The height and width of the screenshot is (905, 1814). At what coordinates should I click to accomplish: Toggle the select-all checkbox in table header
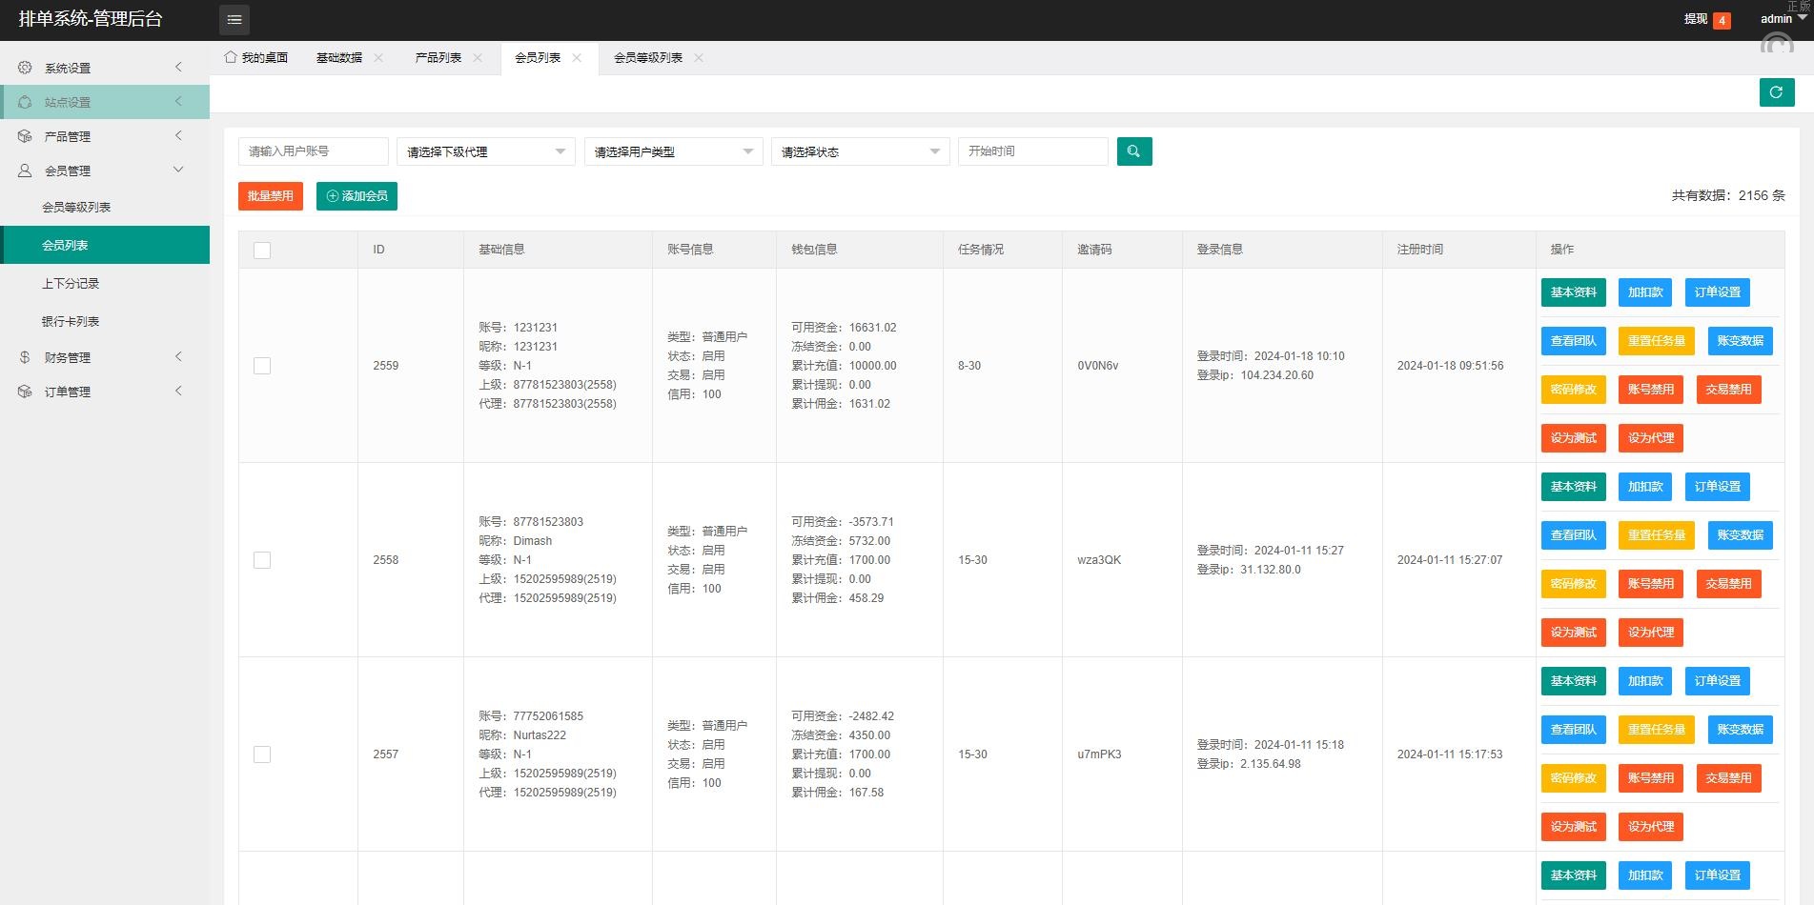(262, 250)
